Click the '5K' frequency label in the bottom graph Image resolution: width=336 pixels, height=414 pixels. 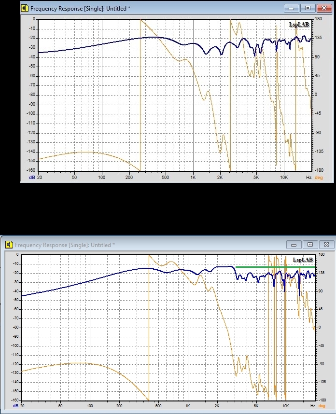tap(256, 406)
